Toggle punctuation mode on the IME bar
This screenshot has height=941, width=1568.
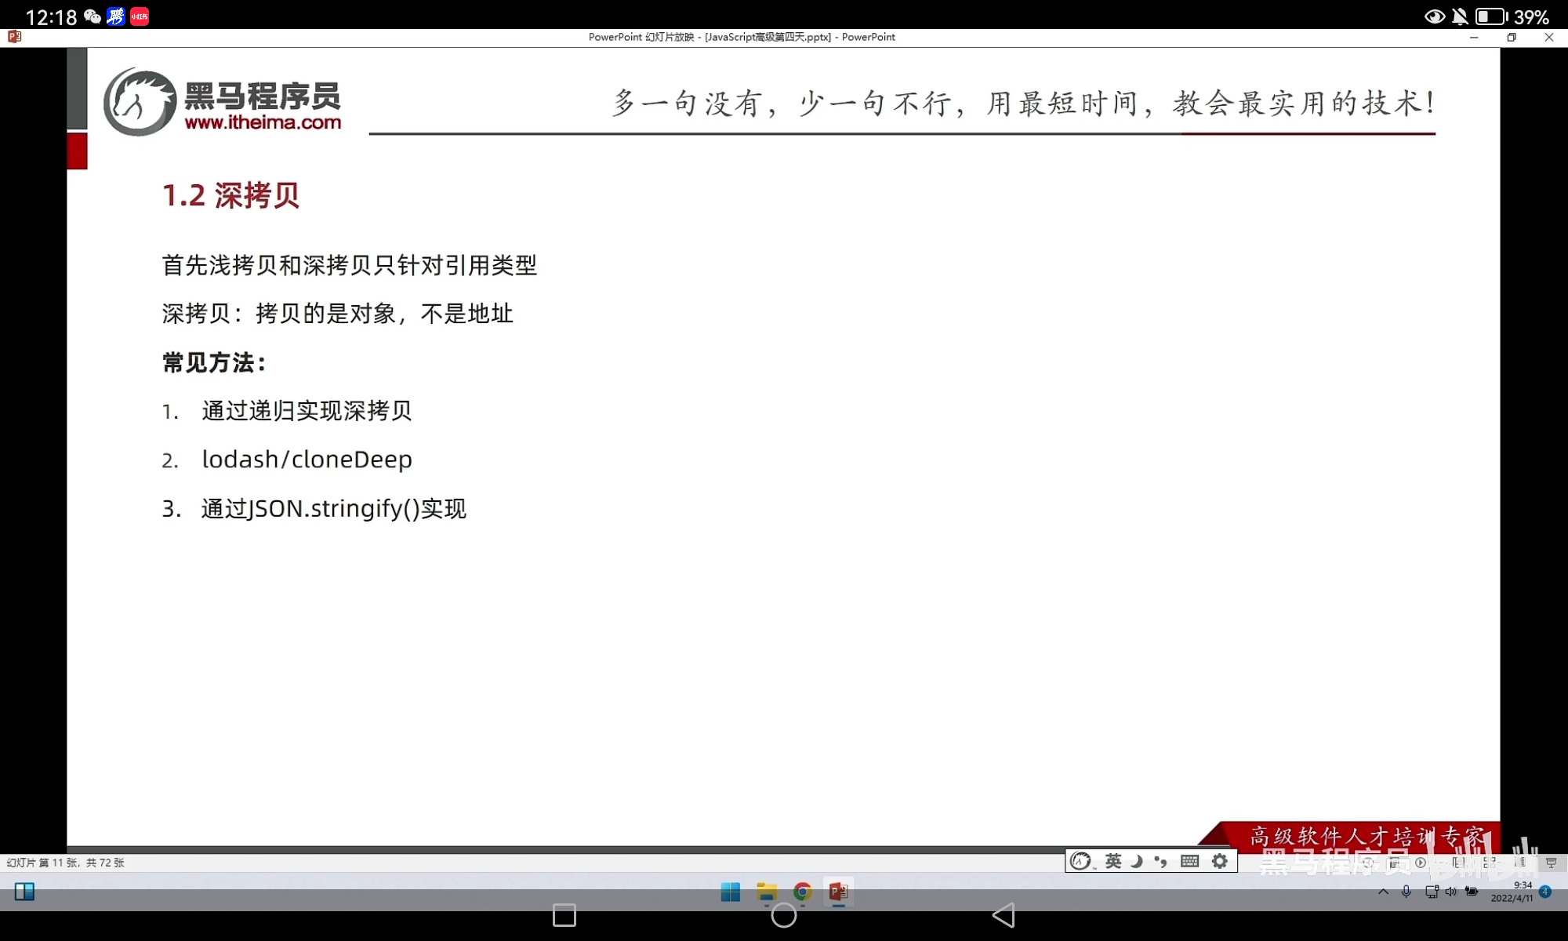[1161, 861]
